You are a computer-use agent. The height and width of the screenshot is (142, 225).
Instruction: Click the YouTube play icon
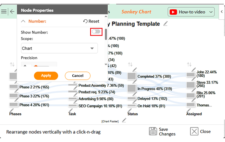pyautogui.click(x=173, y=12)
